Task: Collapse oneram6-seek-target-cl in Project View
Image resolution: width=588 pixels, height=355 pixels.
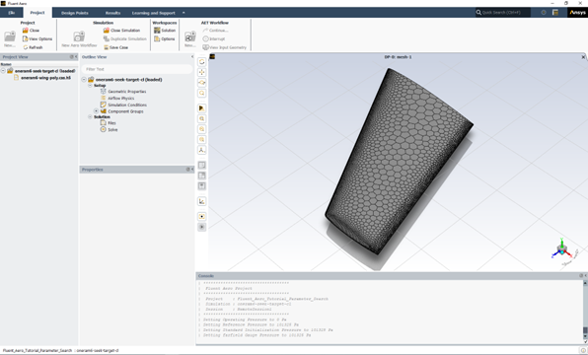Action: pos(3,70)
